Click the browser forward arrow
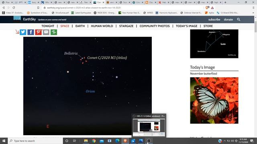 click(9, 8)
